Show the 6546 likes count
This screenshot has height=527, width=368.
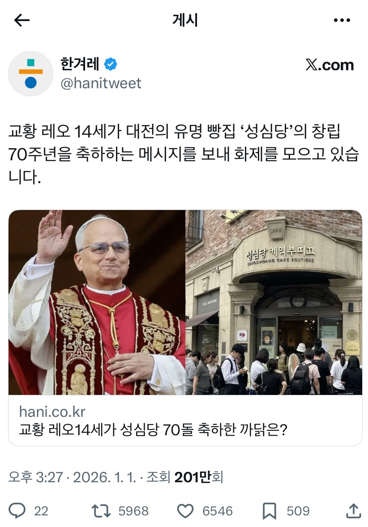[218, 511]
